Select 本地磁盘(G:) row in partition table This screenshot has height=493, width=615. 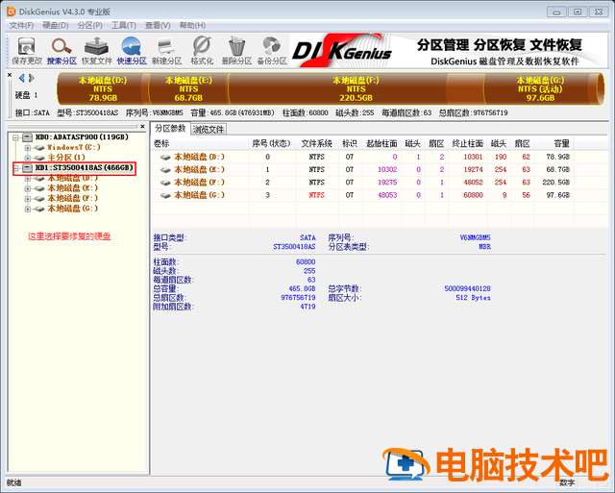[x=363, y=195]
